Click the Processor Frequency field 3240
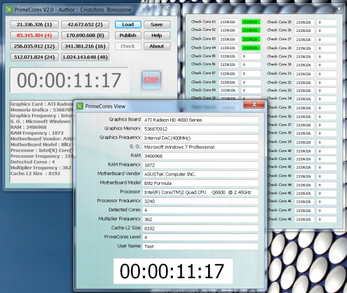 [200, 201]
